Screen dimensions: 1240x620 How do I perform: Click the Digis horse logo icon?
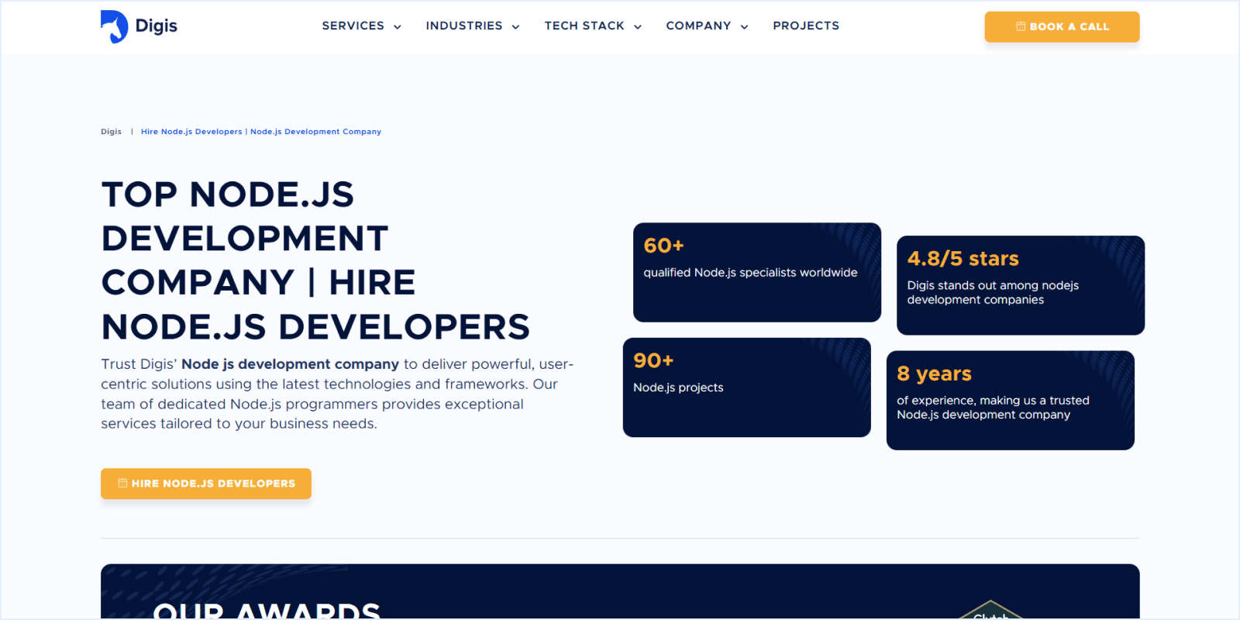tap(114, 26)
